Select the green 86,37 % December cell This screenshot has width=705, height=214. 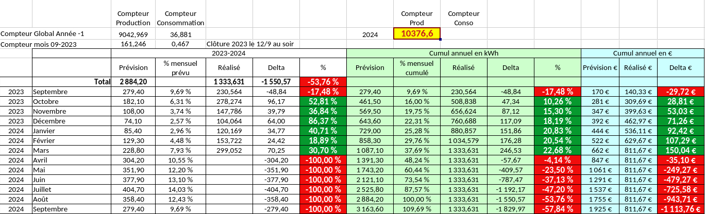coord(323,121)
